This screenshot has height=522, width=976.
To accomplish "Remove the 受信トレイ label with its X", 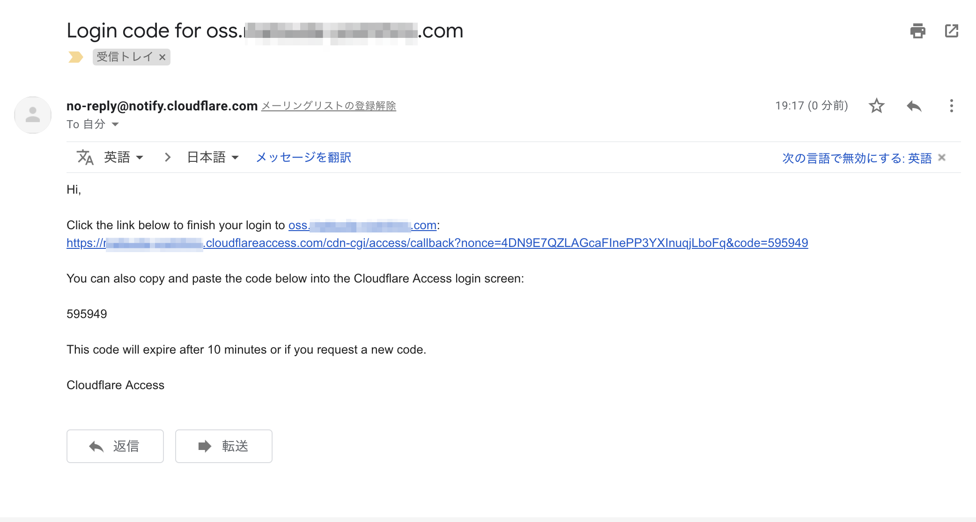I will 163,57.
